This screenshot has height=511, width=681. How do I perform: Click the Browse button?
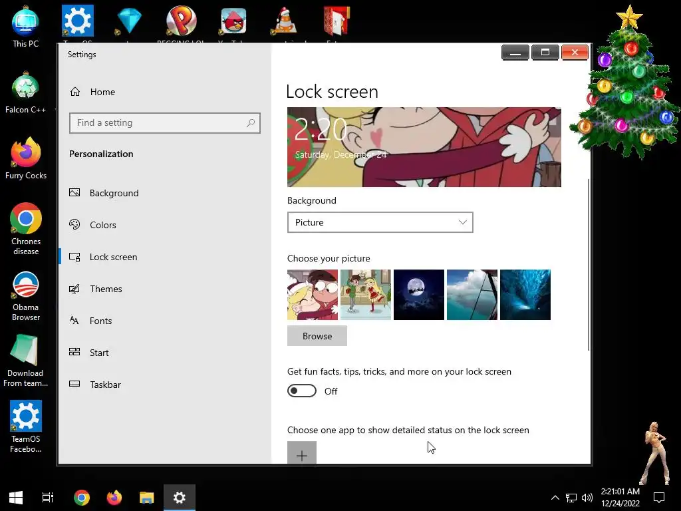pos(317,336)
